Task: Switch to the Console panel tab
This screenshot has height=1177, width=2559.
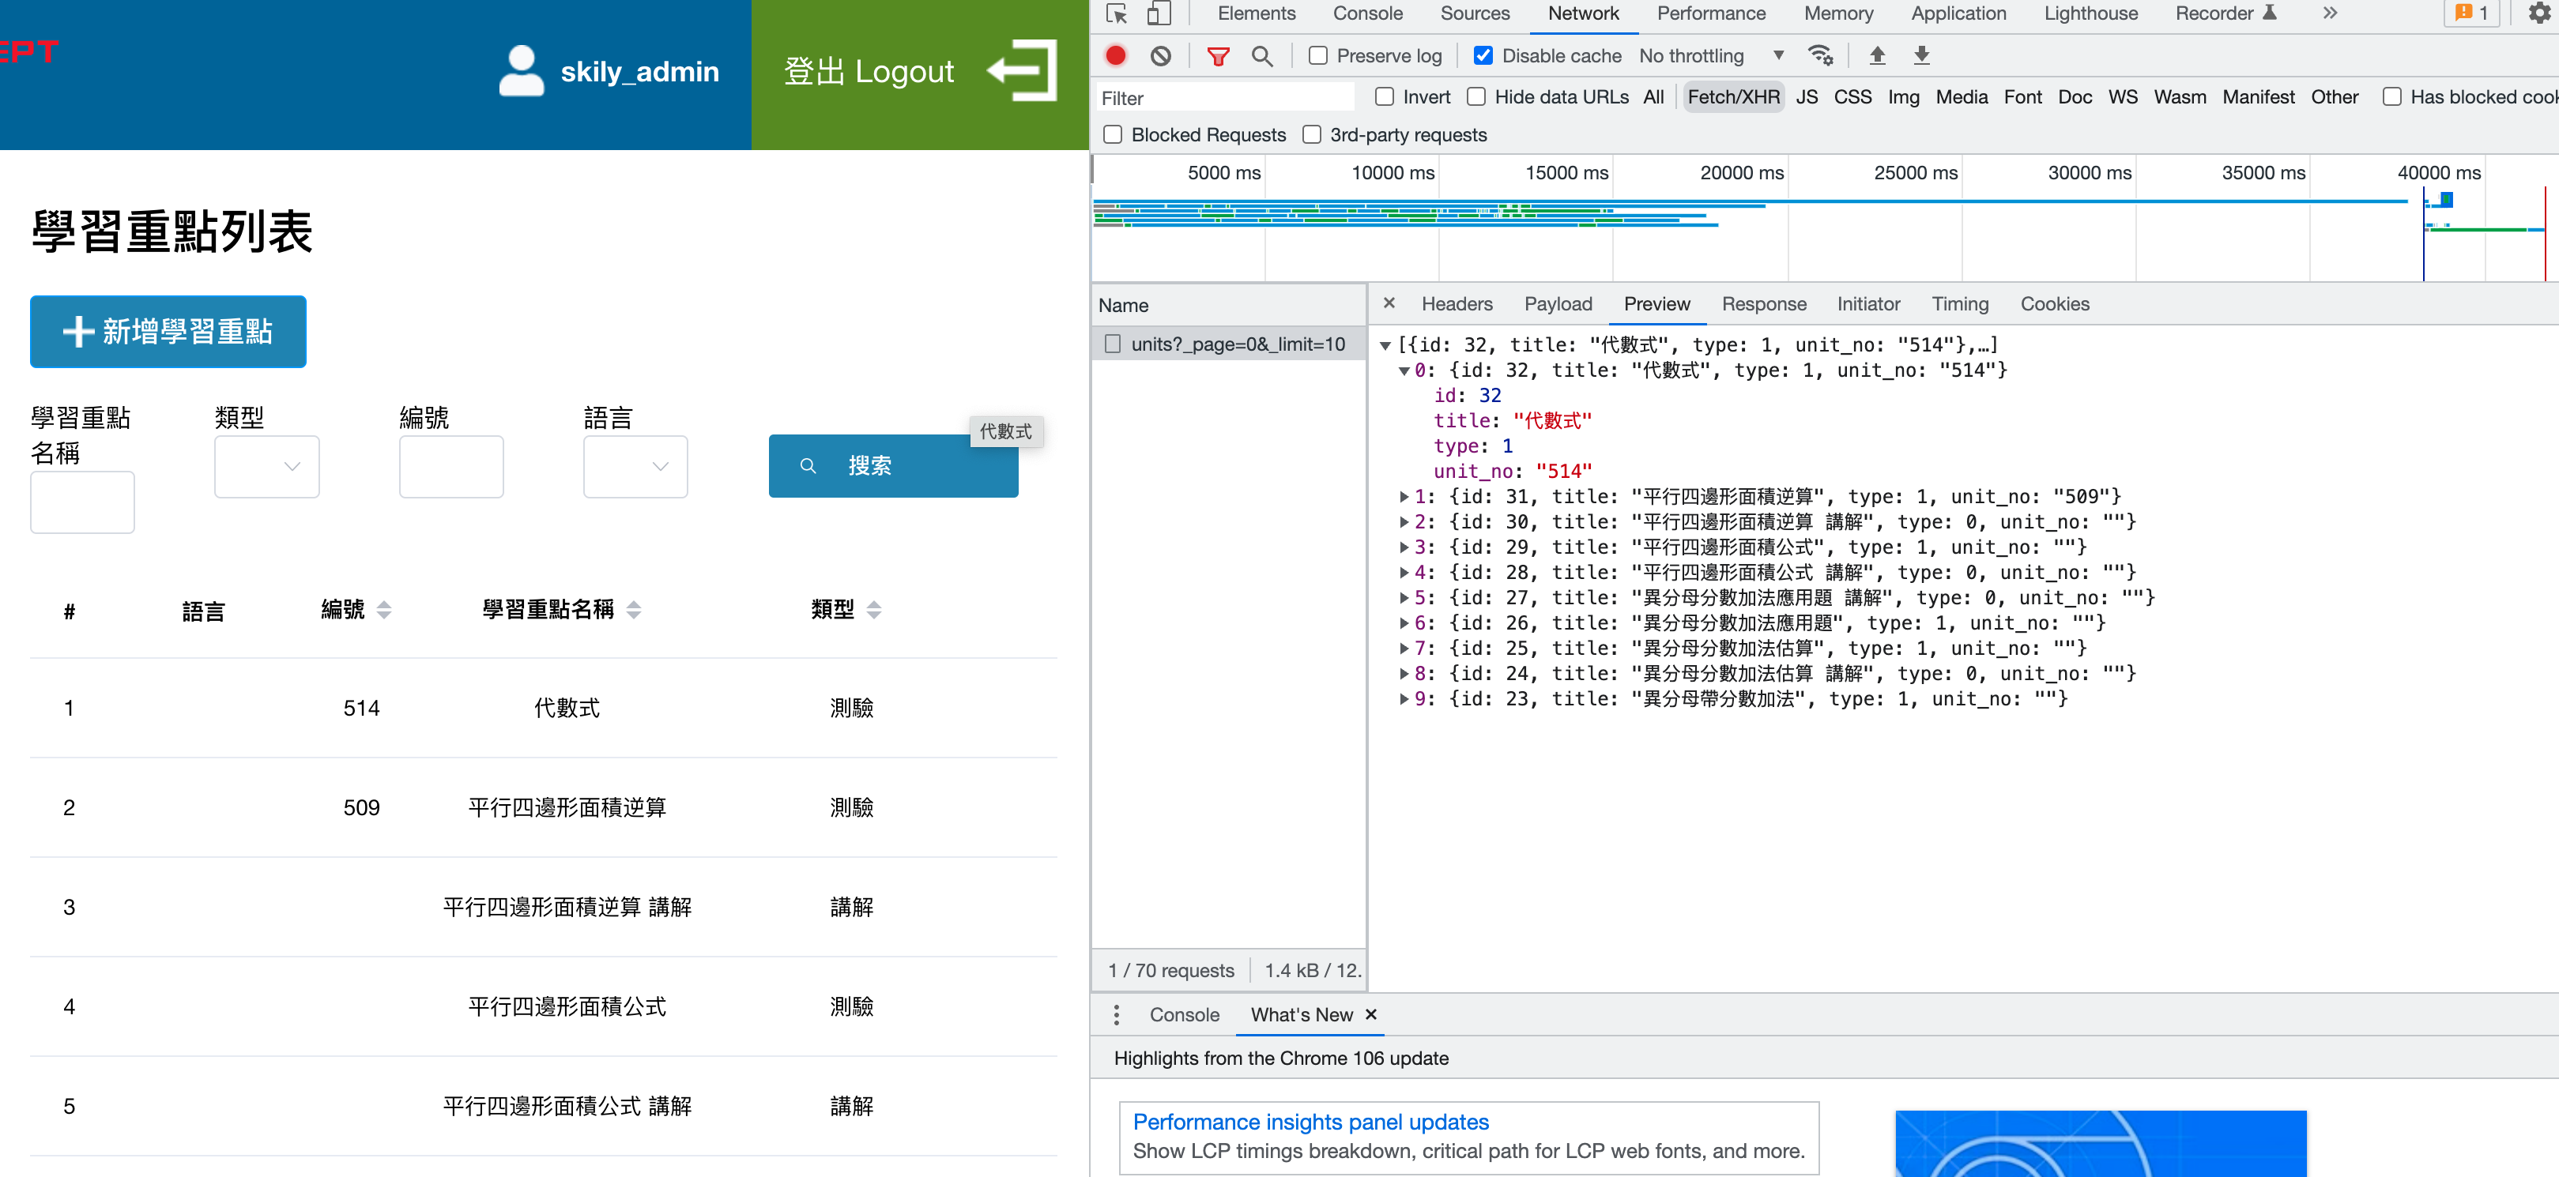Action: (x=1367, y=13)
